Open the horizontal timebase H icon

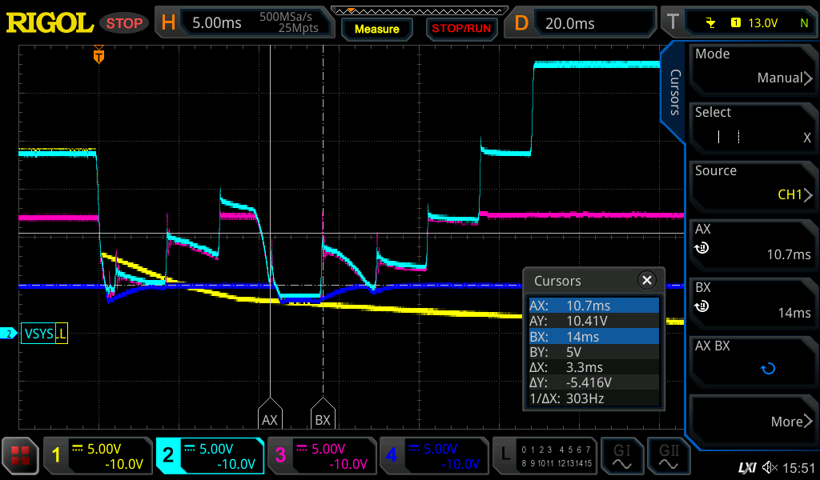click(x=168, y=22)
